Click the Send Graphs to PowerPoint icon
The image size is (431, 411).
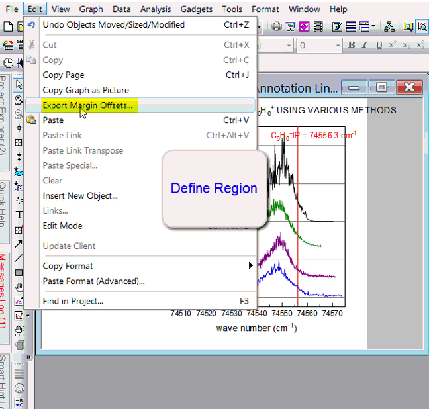pos(305,26)
